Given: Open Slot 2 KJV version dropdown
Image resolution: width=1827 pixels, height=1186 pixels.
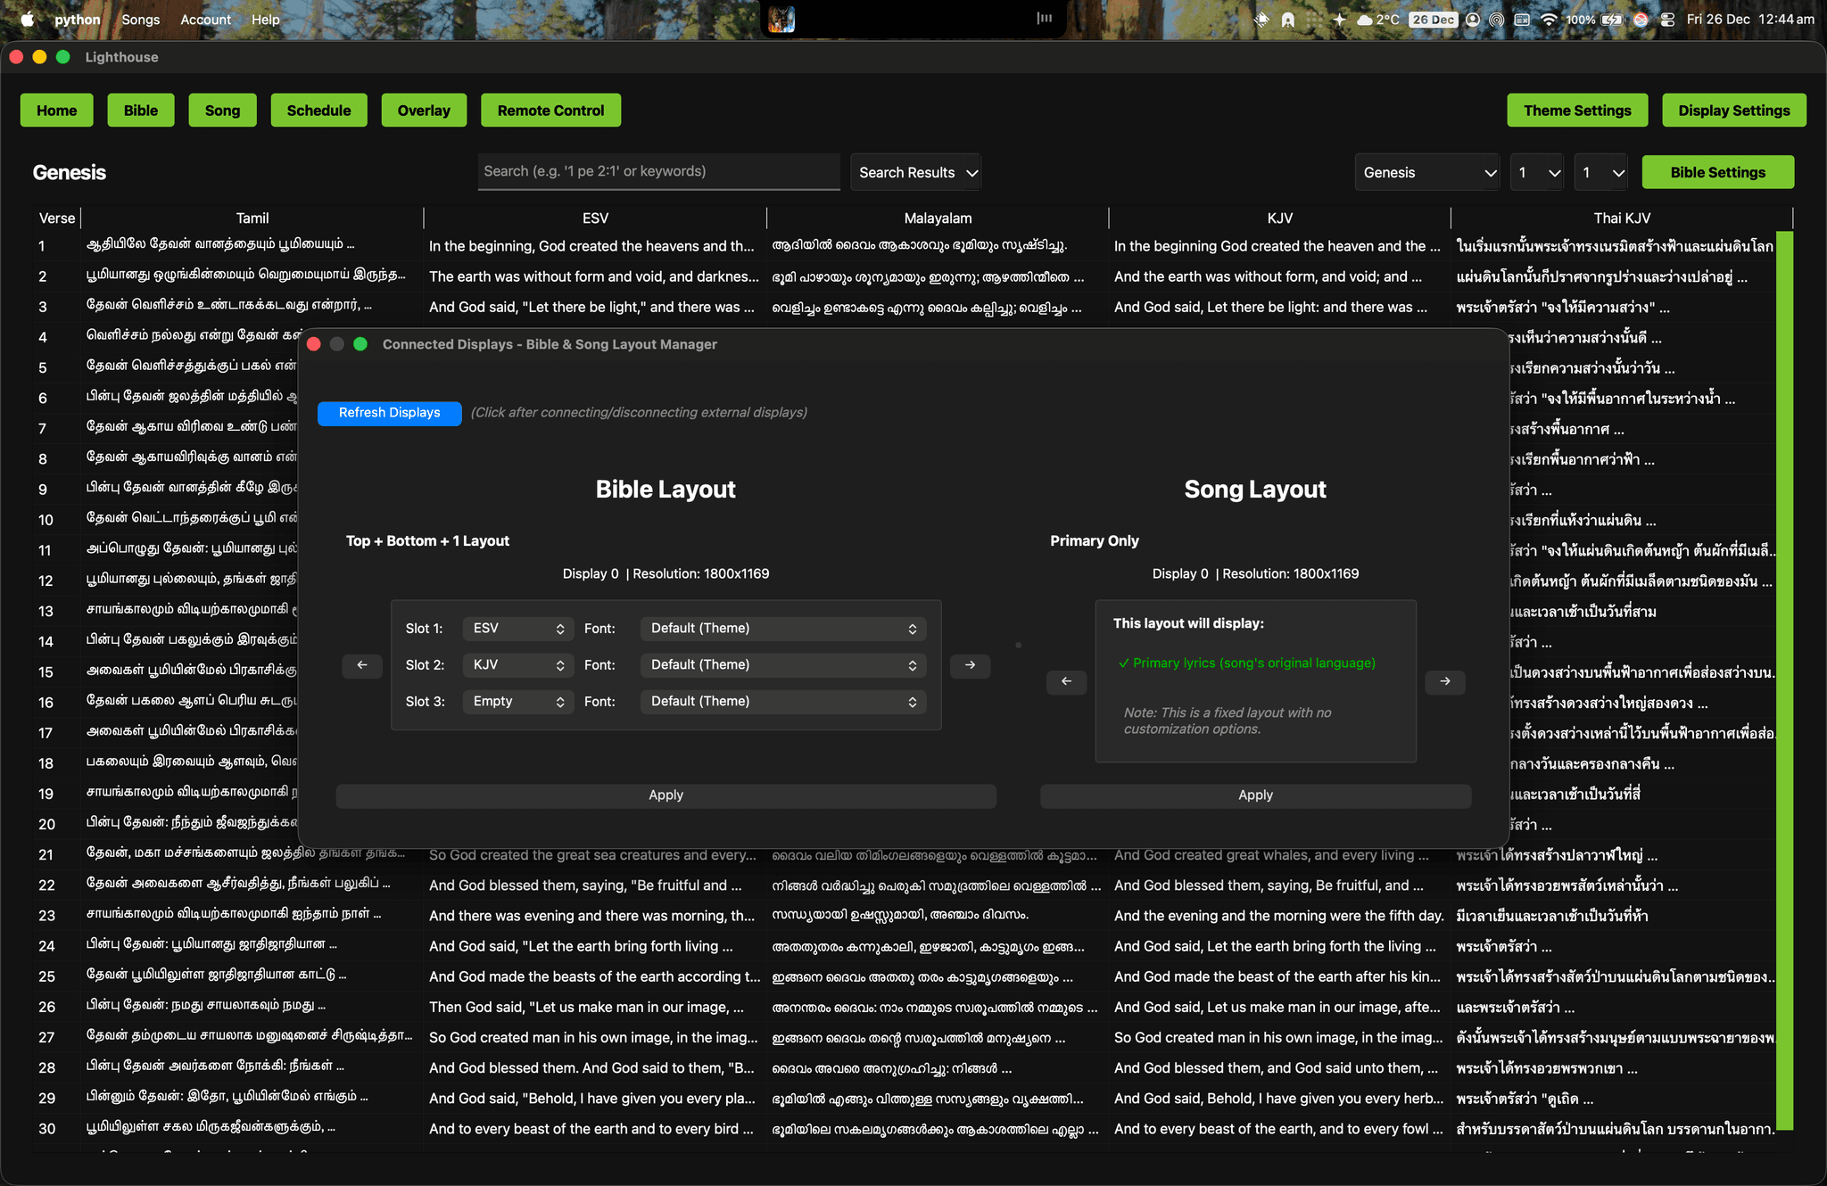Looking at the screenshot, I should [518, 665].
